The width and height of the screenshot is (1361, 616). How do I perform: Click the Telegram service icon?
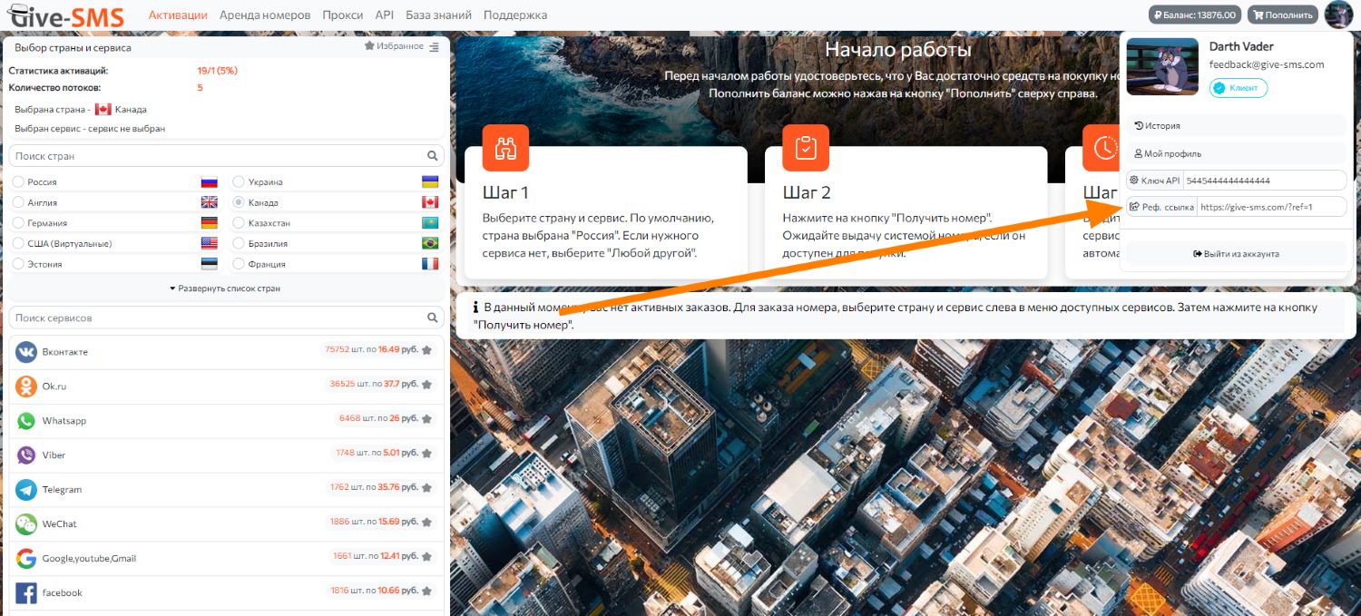pyautogui.click(x=26, y=490)
